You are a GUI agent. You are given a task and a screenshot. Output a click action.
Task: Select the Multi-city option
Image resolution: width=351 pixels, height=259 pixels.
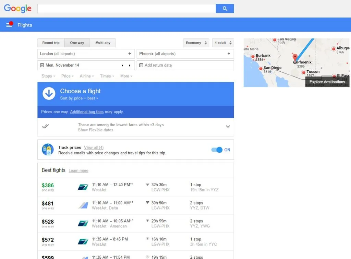[x=103, y=43]
